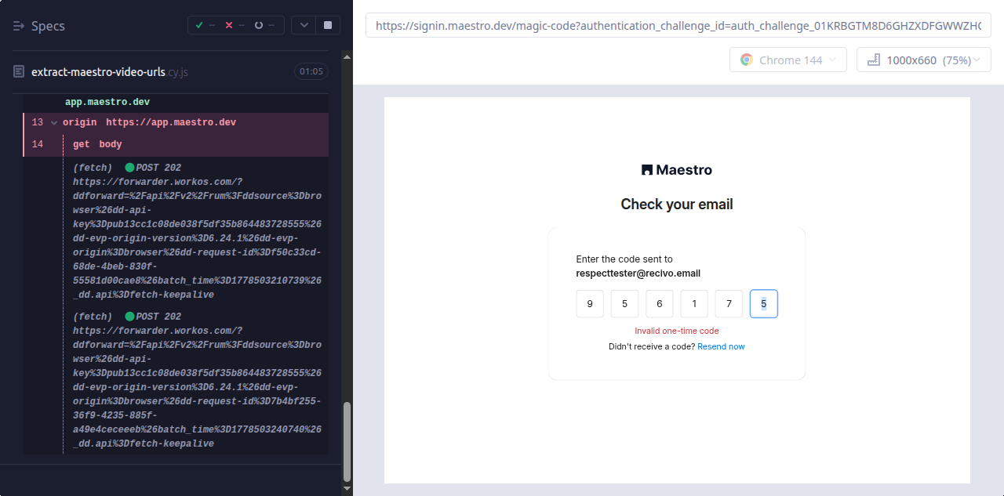Click the failed tests X counter
1004x496 pixels.
(x=233, y=25)
